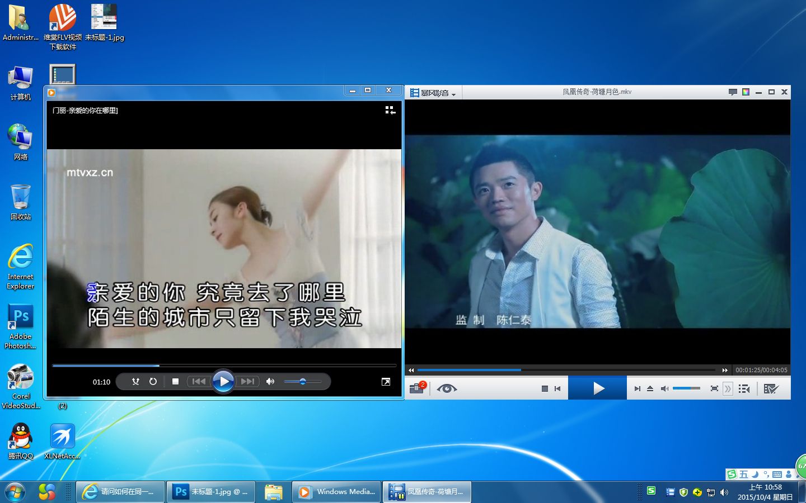Skip to next item in 暴风影音

click(637, 388)
